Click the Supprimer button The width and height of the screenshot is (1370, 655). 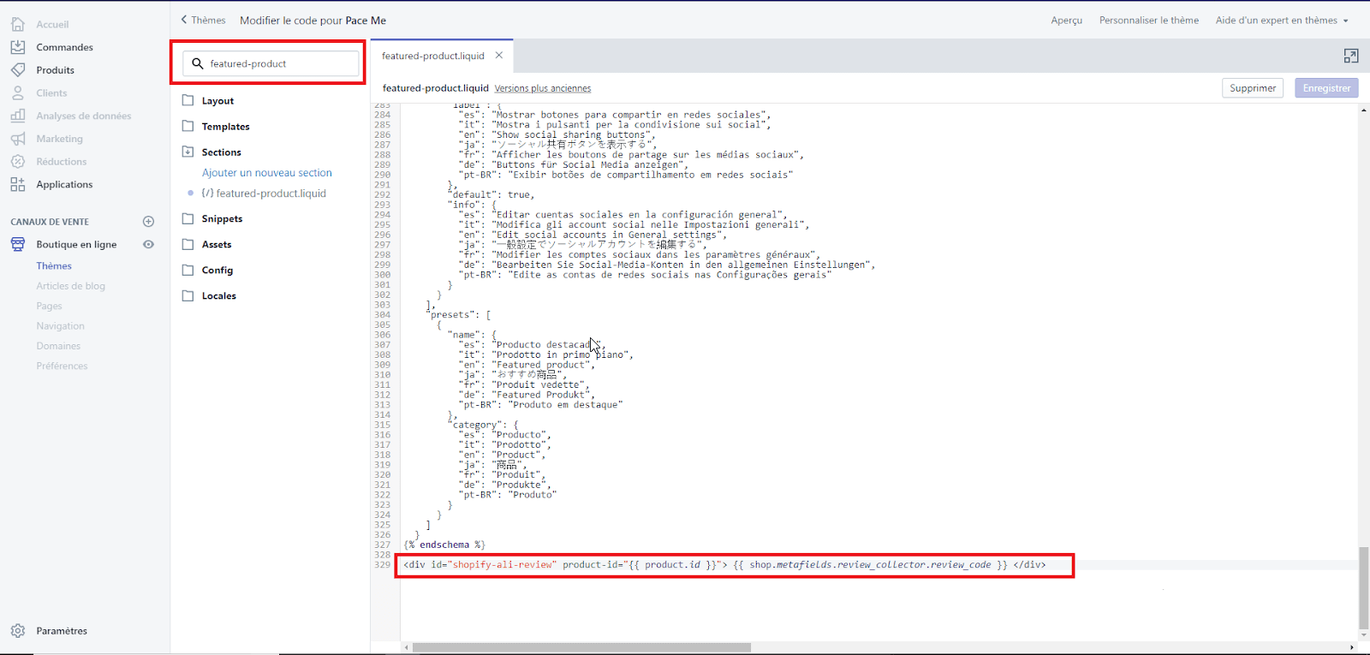(x=1253, y=88)
